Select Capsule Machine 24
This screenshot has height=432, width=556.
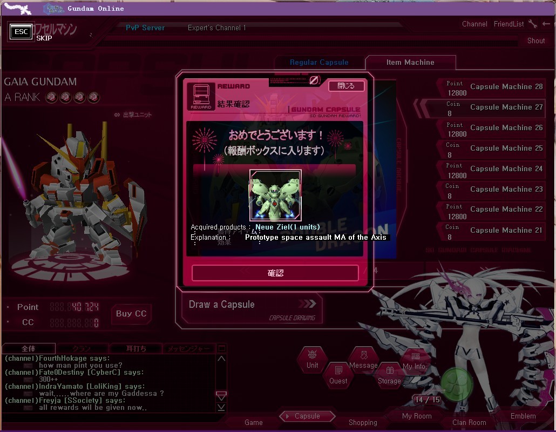click(x=491, y=170)
